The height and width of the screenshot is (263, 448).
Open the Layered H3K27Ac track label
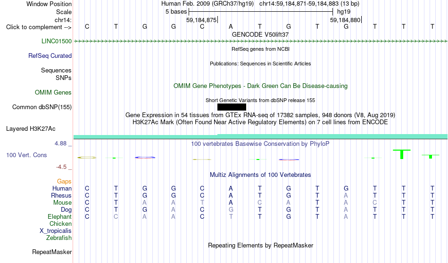31,128
